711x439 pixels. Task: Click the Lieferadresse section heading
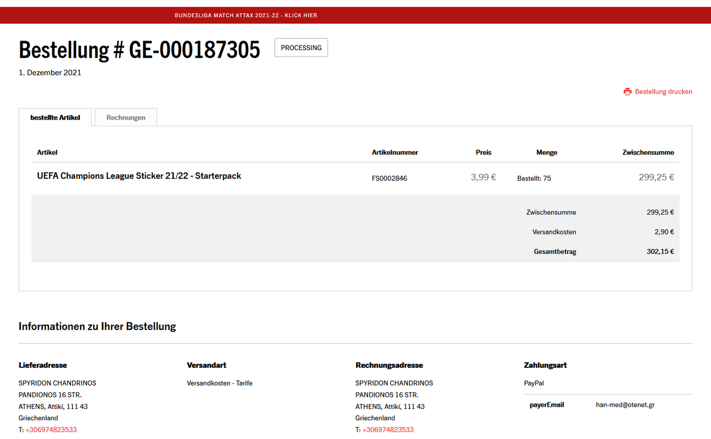pyautogui.click(x=43, y=365)
